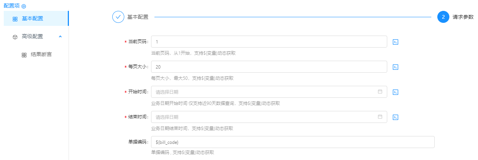Select the step 2 circle for 请求参数
Viewport: 478px width, 160px height.
[443, 17]
